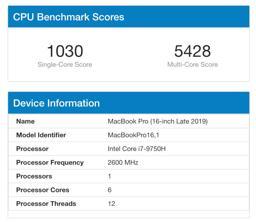Image resolution: width=256 pixels, height=222 pixels.
Task: Select the 5428 multi-core score value
Action: point(193,51)
